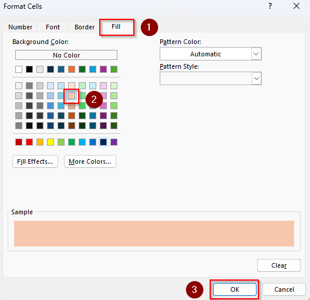Open the Help question mark button

(x=270, y=6)
